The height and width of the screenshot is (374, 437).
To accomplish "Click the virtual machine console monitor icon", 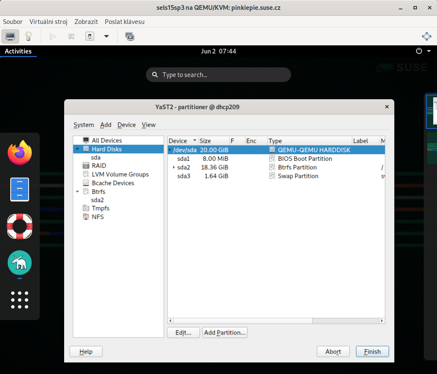I will [x=10, y=36].
